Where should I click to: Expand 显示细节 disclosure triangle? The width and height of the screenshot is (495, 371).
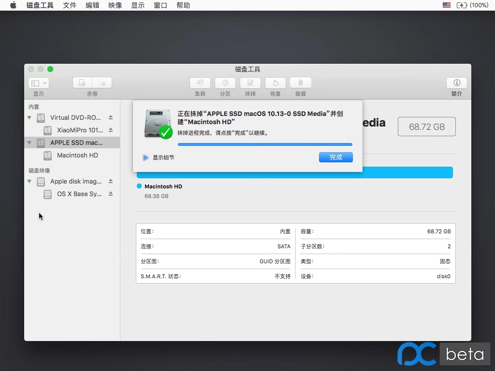pyautogui.click(x=145, y=157)
